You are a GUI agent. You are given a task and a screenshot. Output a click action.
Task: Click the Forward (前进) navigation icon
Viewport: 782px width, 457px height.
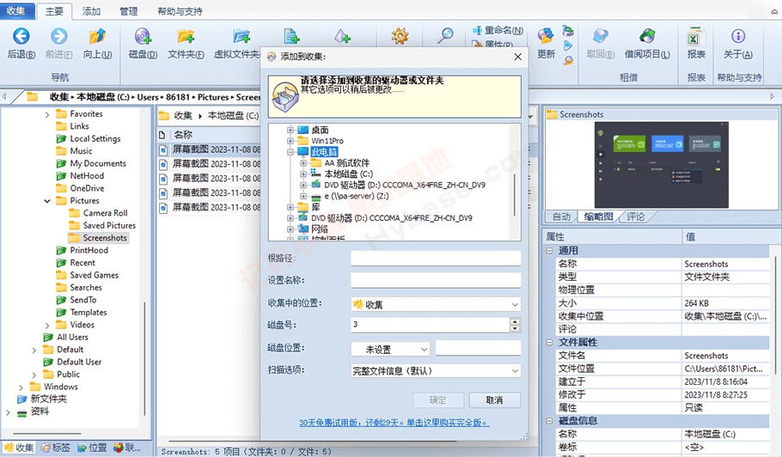tap(58, 36)
